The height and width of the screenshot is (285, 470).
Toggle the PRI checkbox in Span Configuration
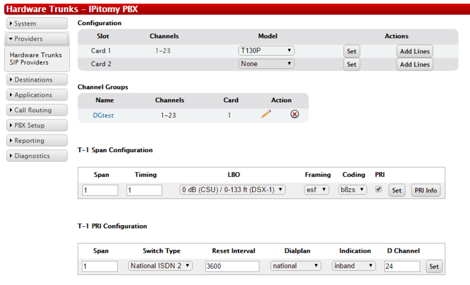[x=378, y=189]
